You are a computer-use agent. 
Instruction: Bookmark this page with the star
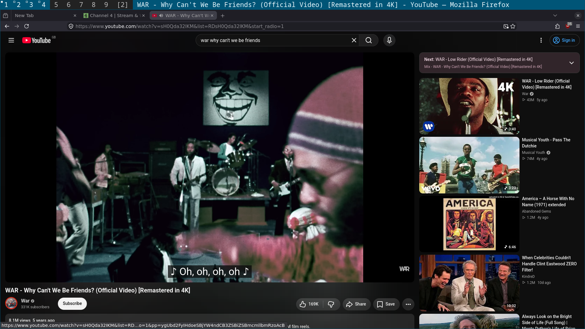513,26
